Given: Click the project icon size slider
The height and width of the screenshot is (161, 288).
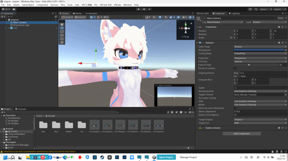Looking at the screenshot, I should (187, 148).
